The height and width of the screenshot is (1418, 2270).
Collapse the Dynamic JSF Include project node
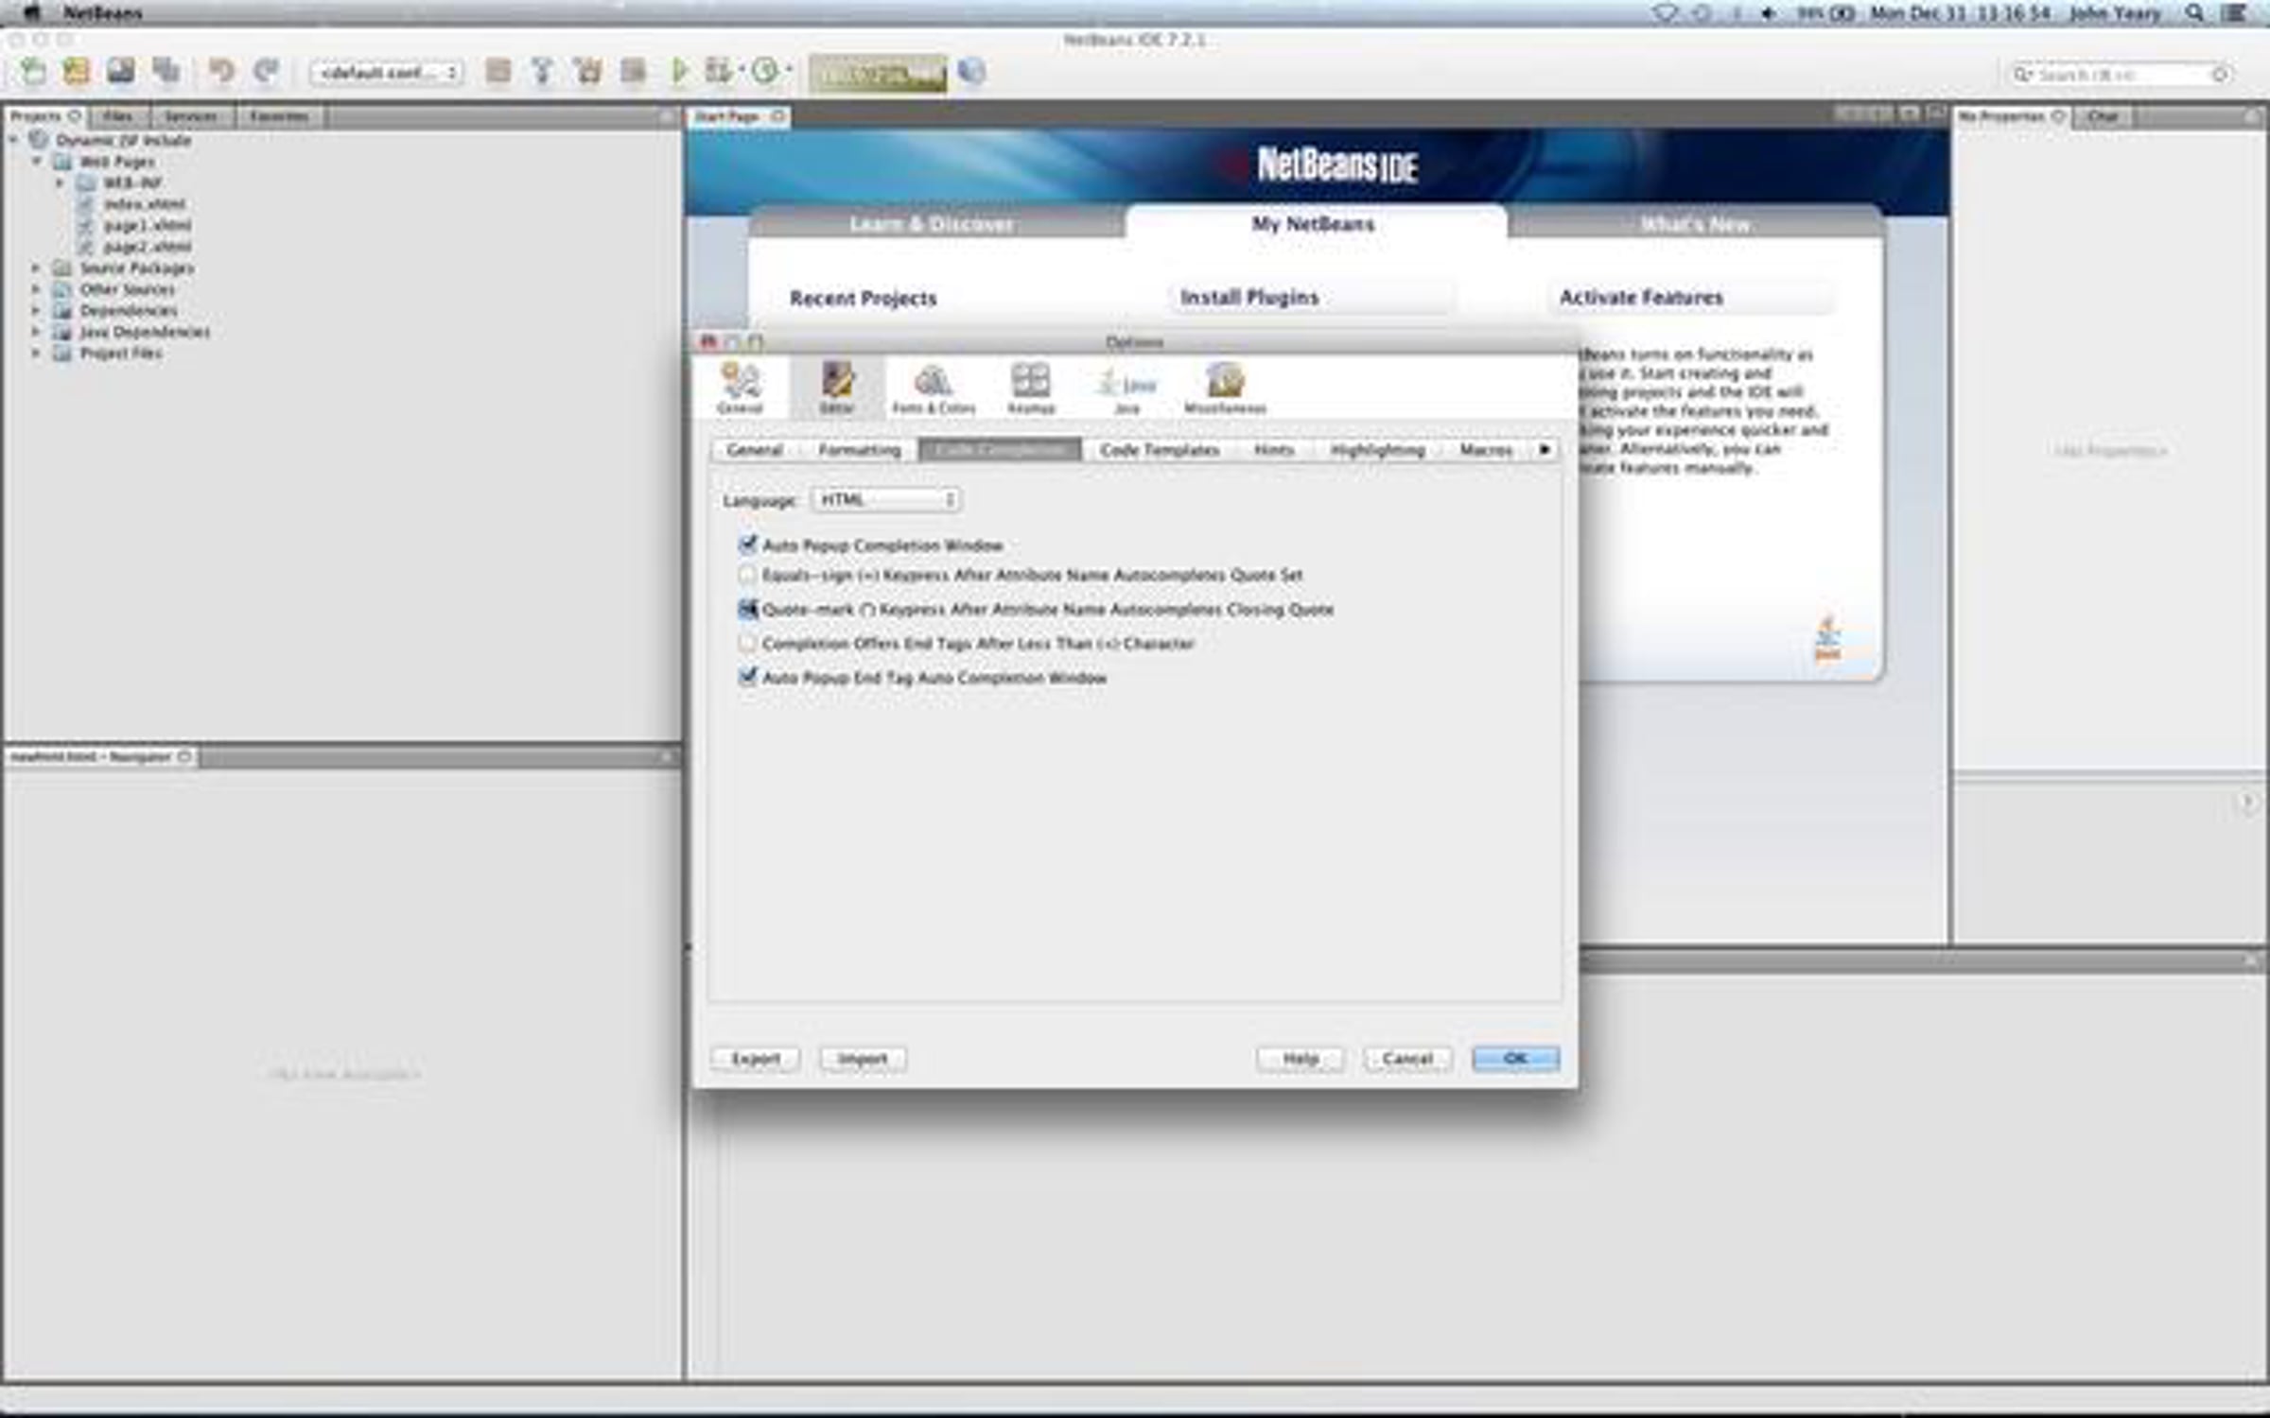click(14, 140)
